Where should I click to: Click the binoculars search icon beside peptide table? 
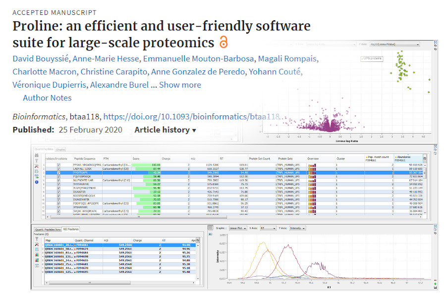click(37, 155)
